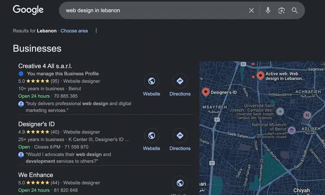The height and width of the screenshot is (195, 325).
Task: Open the Creative 4 All s.a.r.l. listing
Action: point(45,66)
